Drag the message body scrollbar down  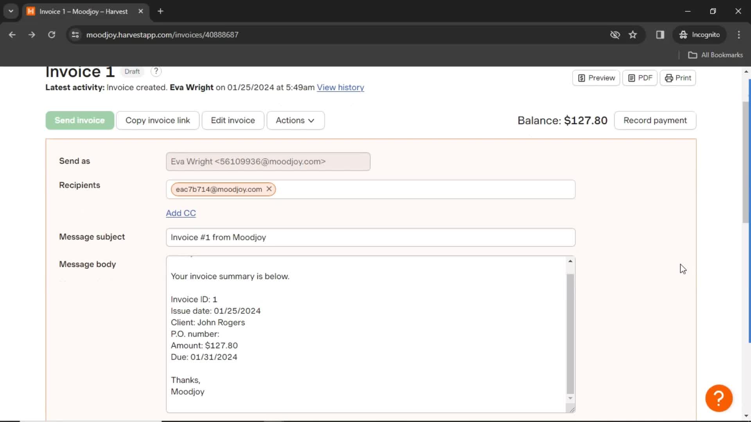click(x=570, y=398)
